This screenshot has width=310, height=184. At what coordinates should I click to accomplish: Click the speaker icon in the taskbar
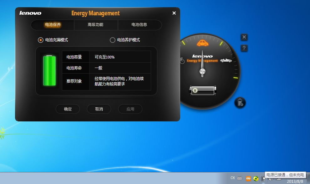tap(270, 179)
